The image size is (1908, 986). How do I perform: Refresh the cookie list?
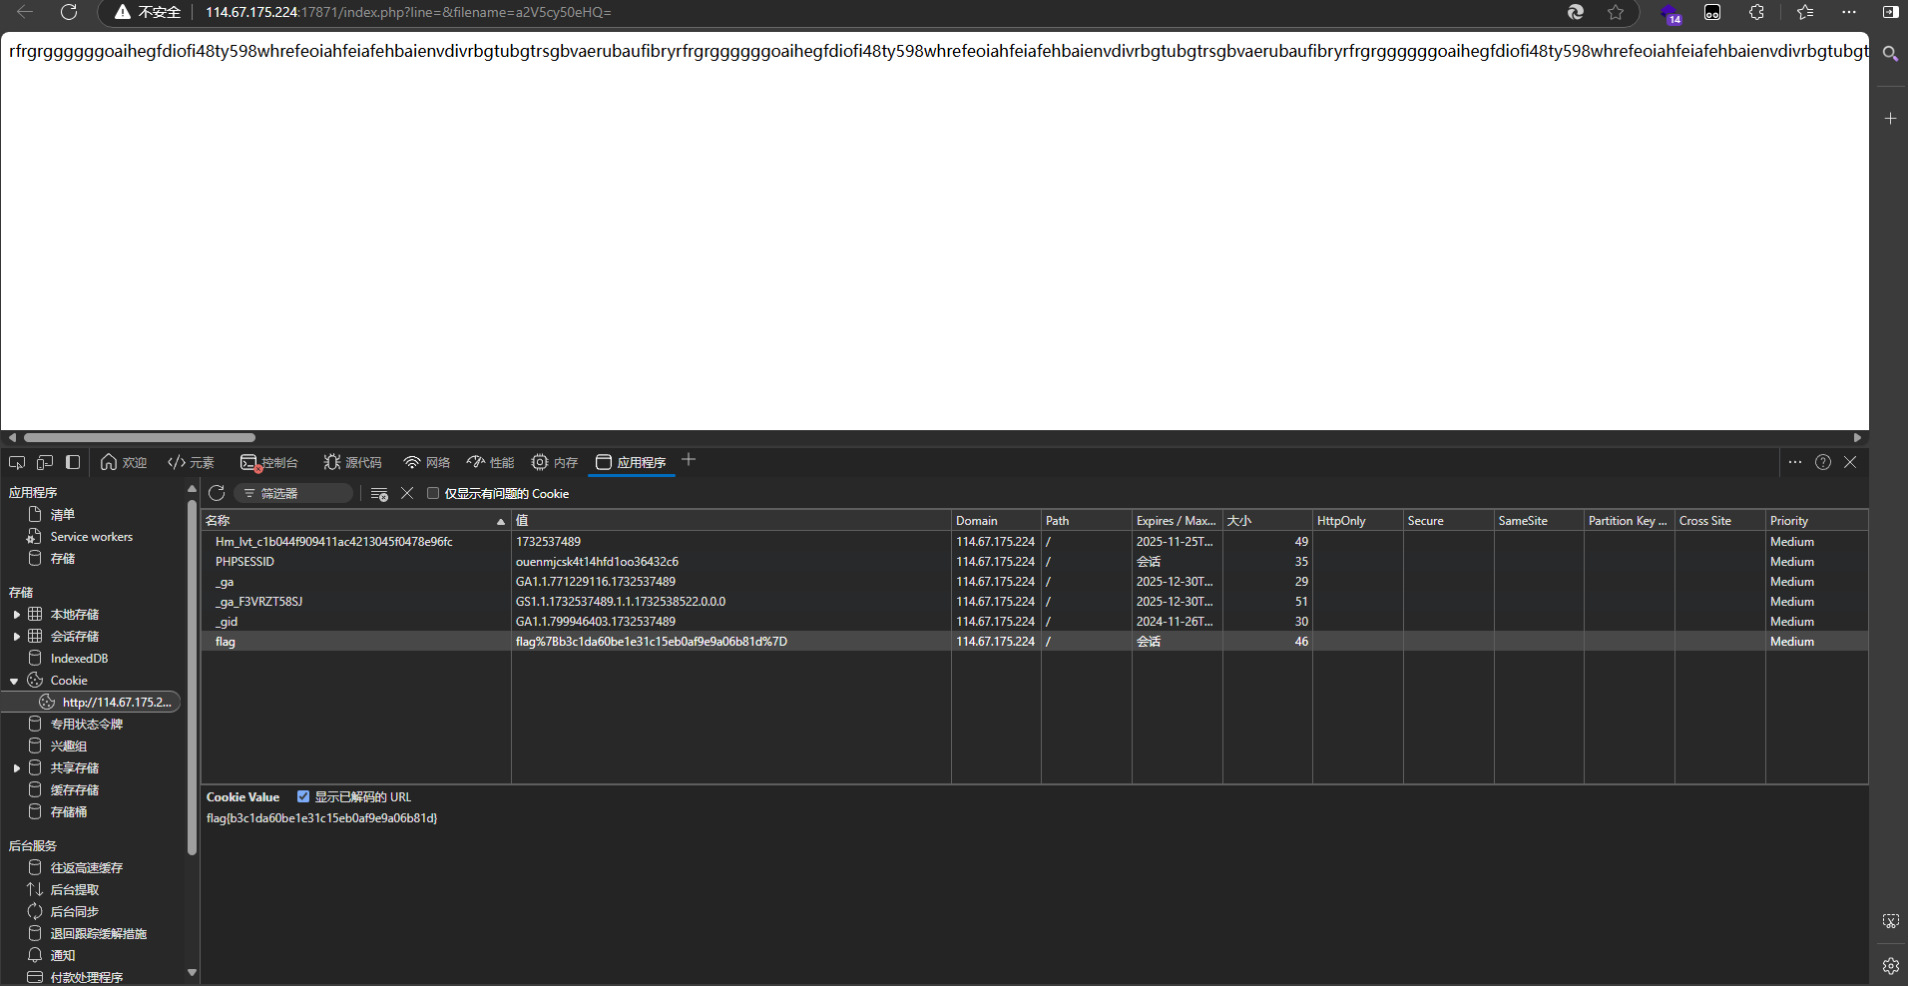217,493
